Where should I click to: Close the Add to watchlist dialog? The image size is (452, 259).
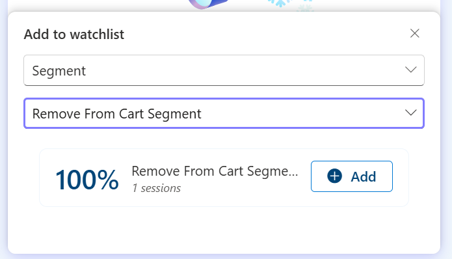[x=414, y=33]
